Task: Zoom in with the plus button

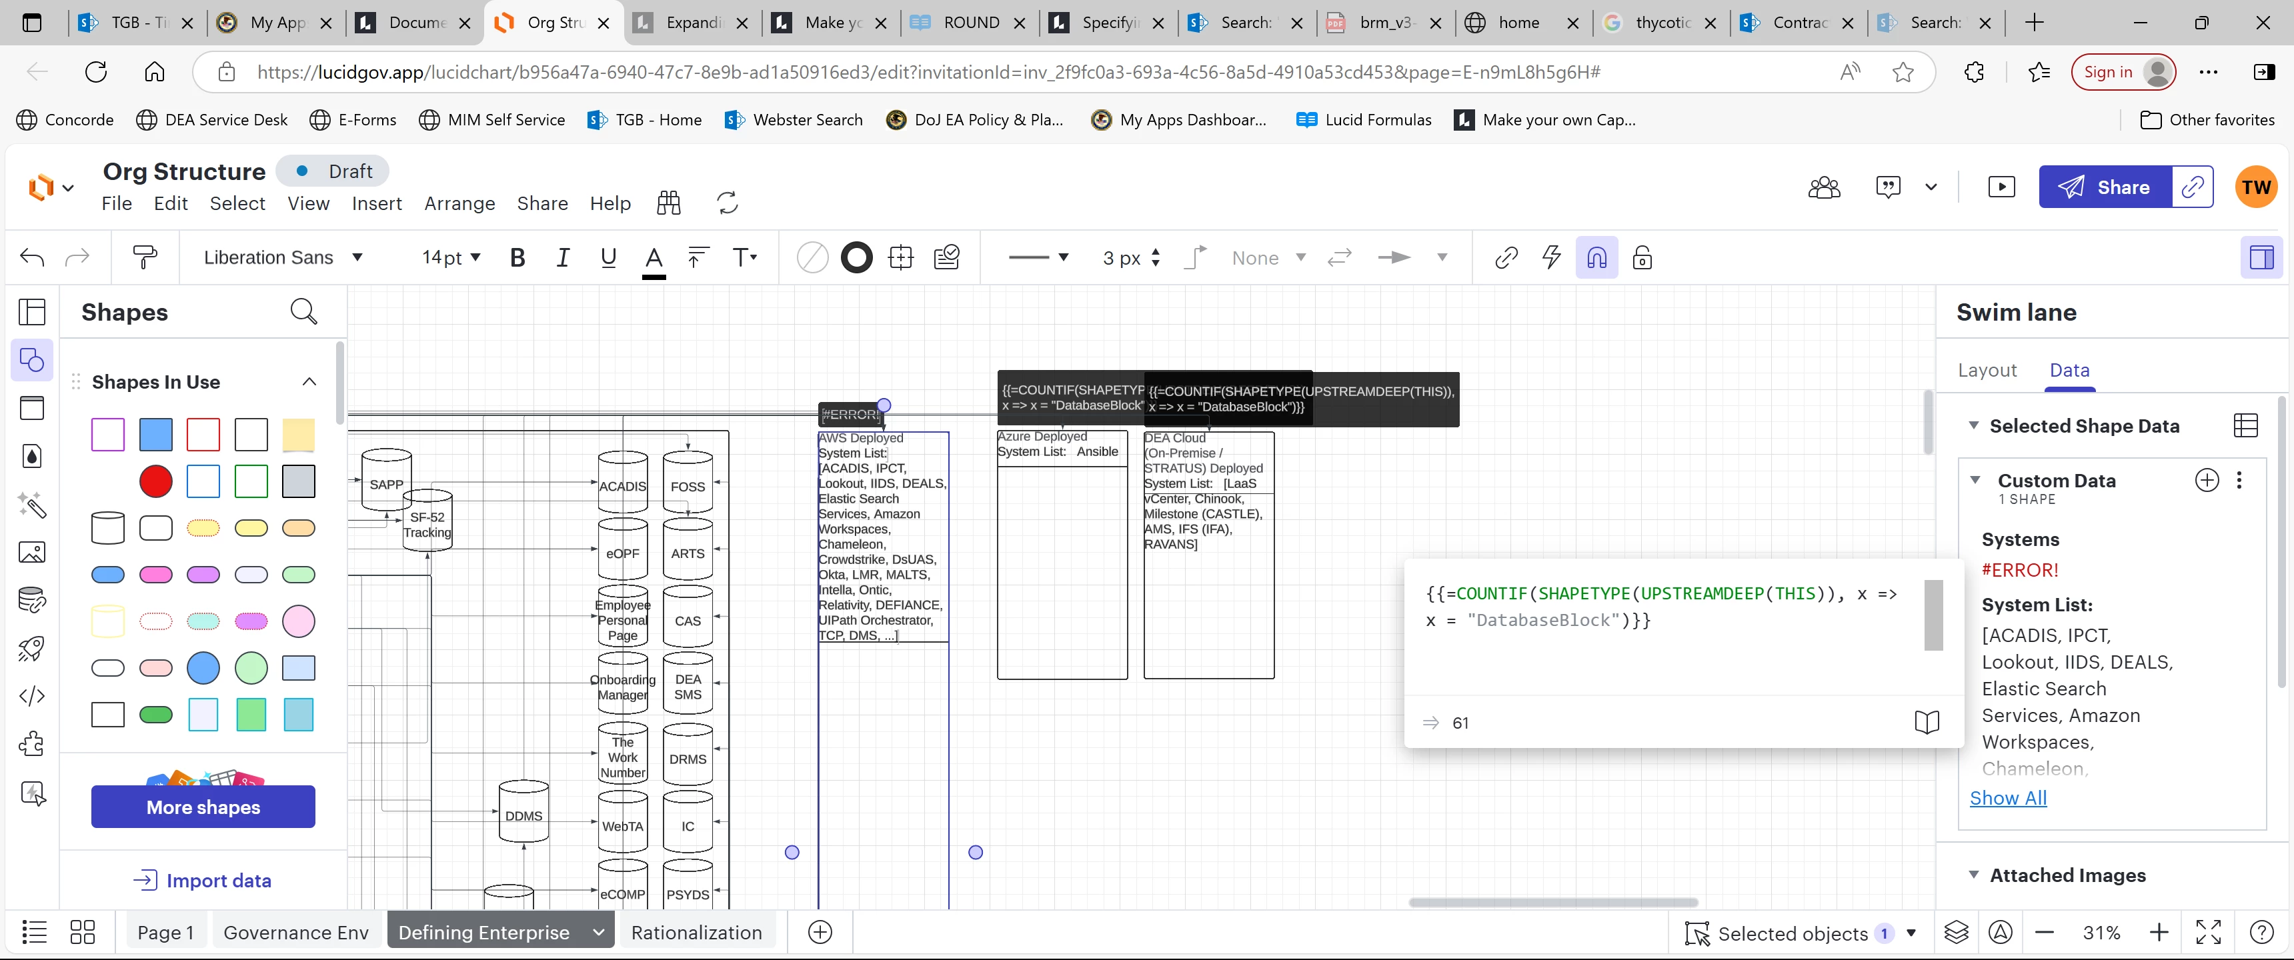Action: click(2159, 933)
